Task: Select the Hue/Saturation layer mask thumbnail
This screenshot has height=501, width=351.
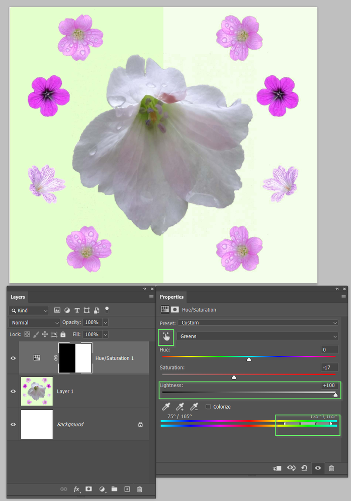Action: 75,358
